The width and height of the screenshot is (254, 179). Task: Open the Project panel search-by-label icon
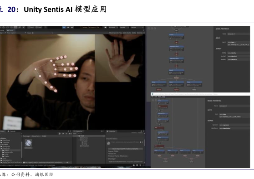click(x=63, y=134)
